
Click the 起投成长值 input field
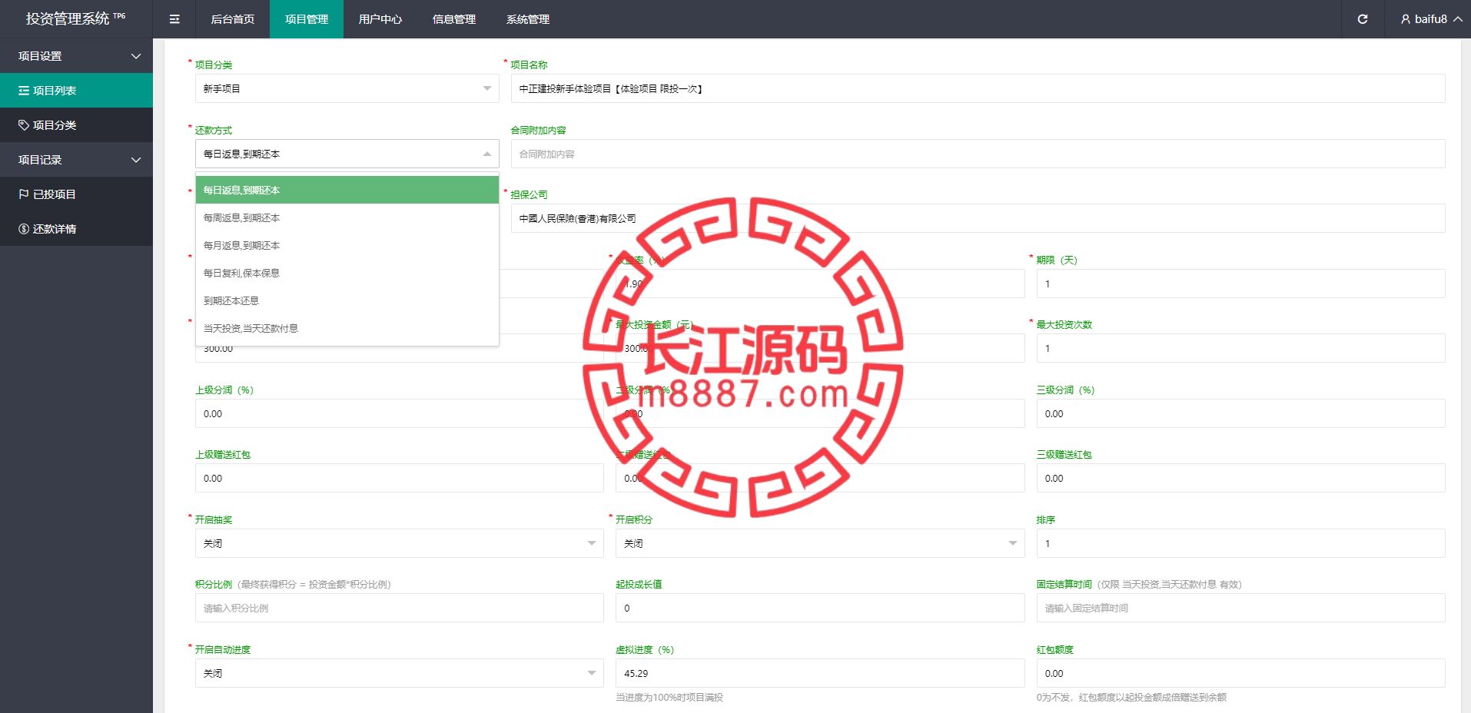[x=820, y=608]
